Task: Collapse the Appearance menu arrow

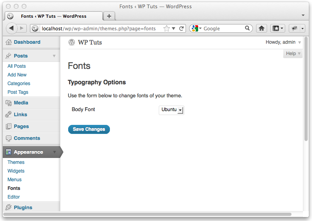Action: coord(54,152)
